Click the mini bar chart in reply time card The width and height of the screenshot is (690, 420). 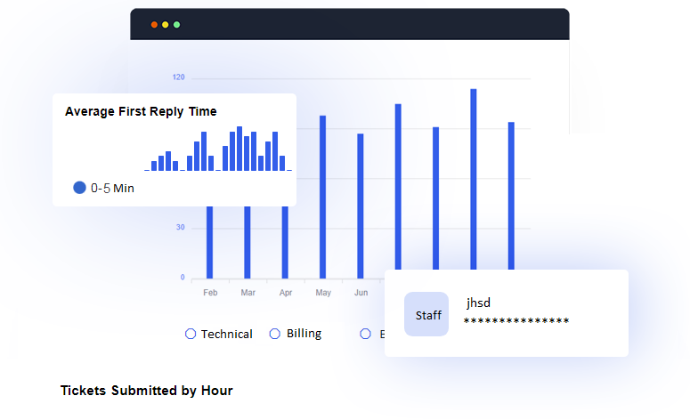(x=218, y=150)
